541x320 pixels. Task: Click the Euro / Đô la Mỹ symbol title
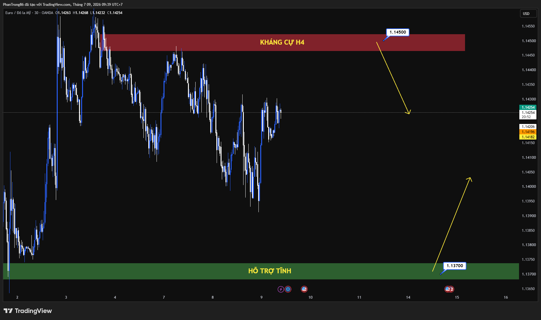[18, 13]
